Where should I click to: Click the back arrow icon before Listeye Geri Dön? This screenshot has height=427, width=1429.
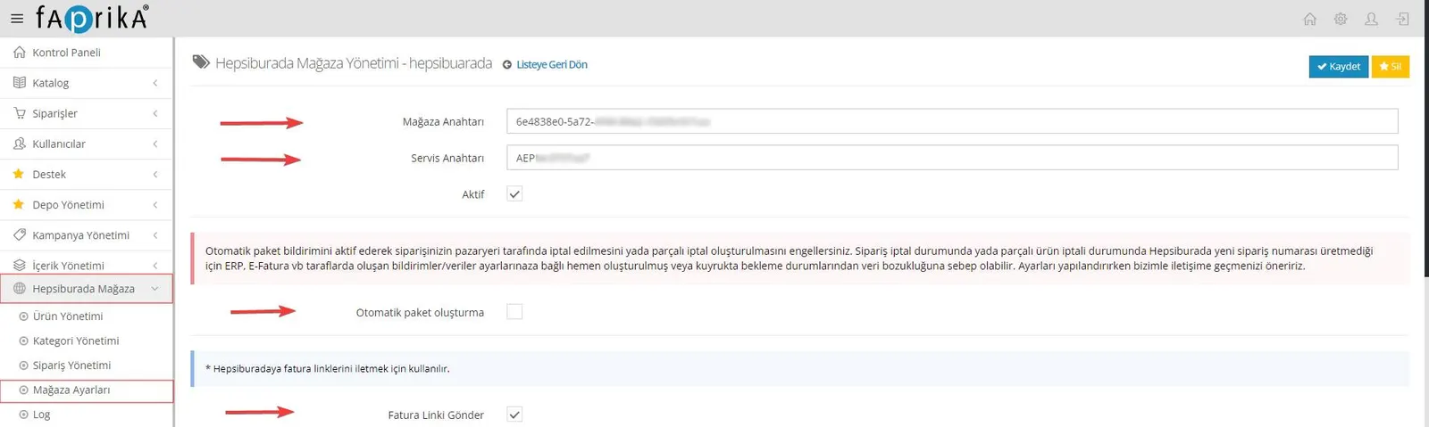(x=507, y=65)
